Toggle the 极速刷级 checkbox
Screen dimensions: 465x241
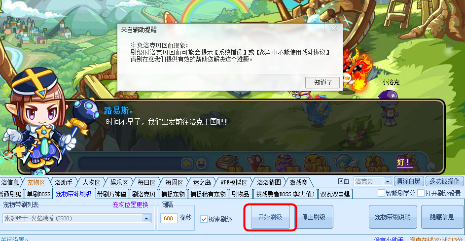tap(204, 219)
